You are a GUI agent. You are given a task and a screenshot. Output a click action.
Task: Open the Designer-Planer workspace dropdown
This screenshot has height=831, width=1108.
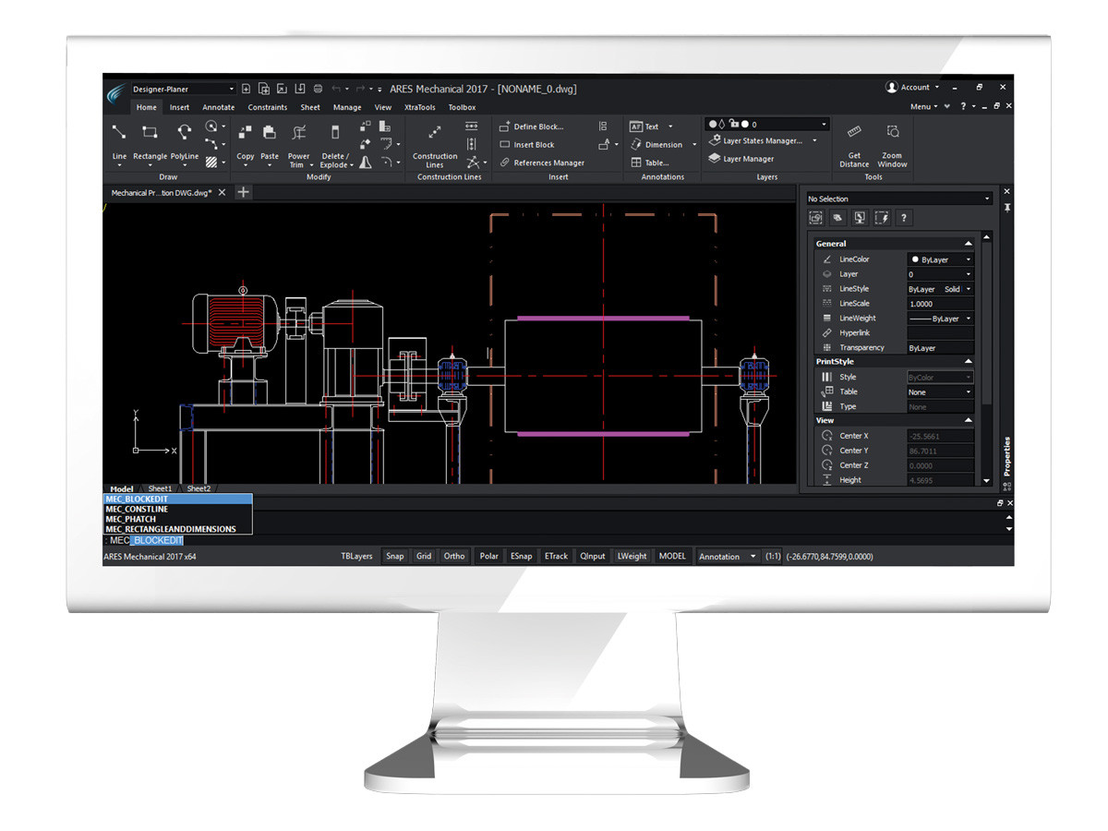point(183,89)
